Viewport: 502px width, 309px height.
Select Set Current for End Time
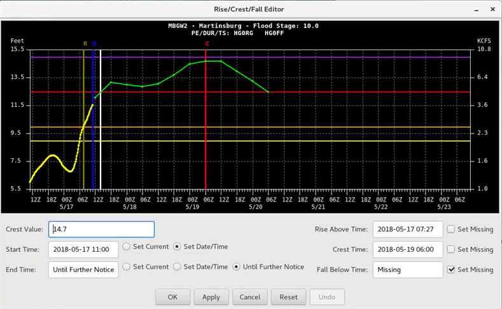tap(127, 267)
